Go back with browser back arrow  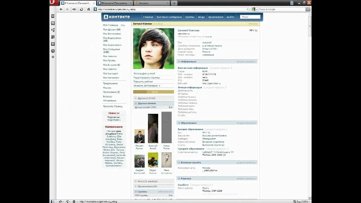pos(61,9)
